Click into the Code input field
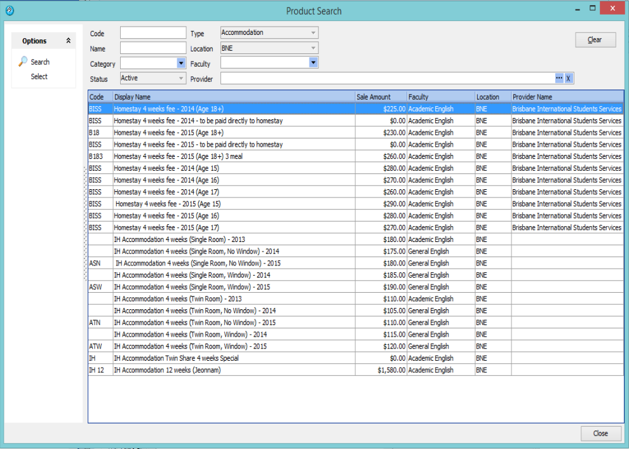 (152, 33)
